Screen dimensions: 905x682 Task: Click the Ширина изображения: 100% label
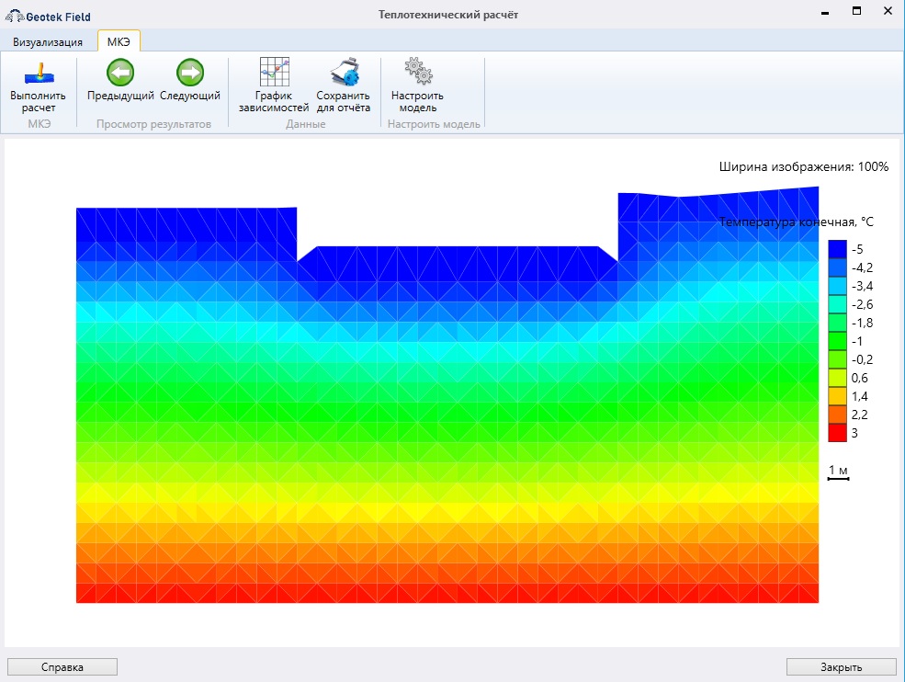pyautogui.click(x=803, y=166)
